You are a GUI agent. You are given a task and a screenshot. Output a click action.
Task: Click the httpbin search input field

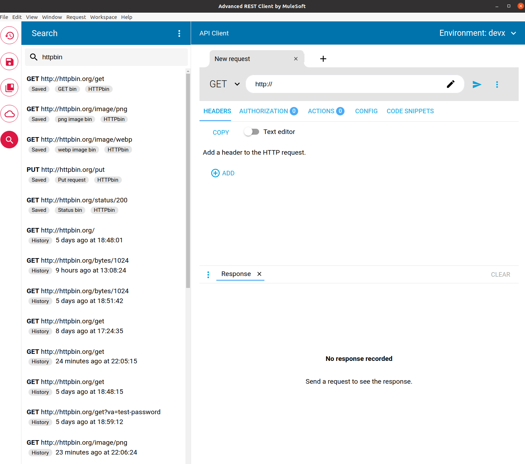click(106, 57)
